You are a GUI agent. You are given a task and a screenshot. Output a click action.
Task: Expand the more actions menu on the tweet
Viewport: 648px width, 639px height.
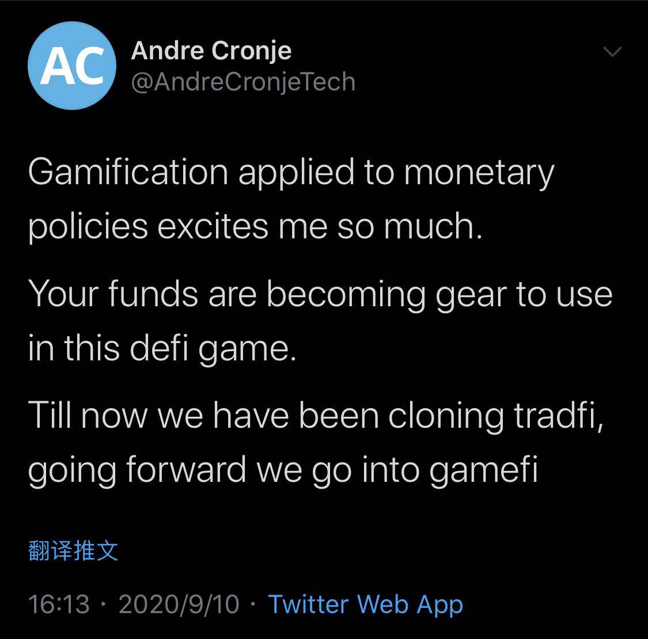tap(613, 52)
